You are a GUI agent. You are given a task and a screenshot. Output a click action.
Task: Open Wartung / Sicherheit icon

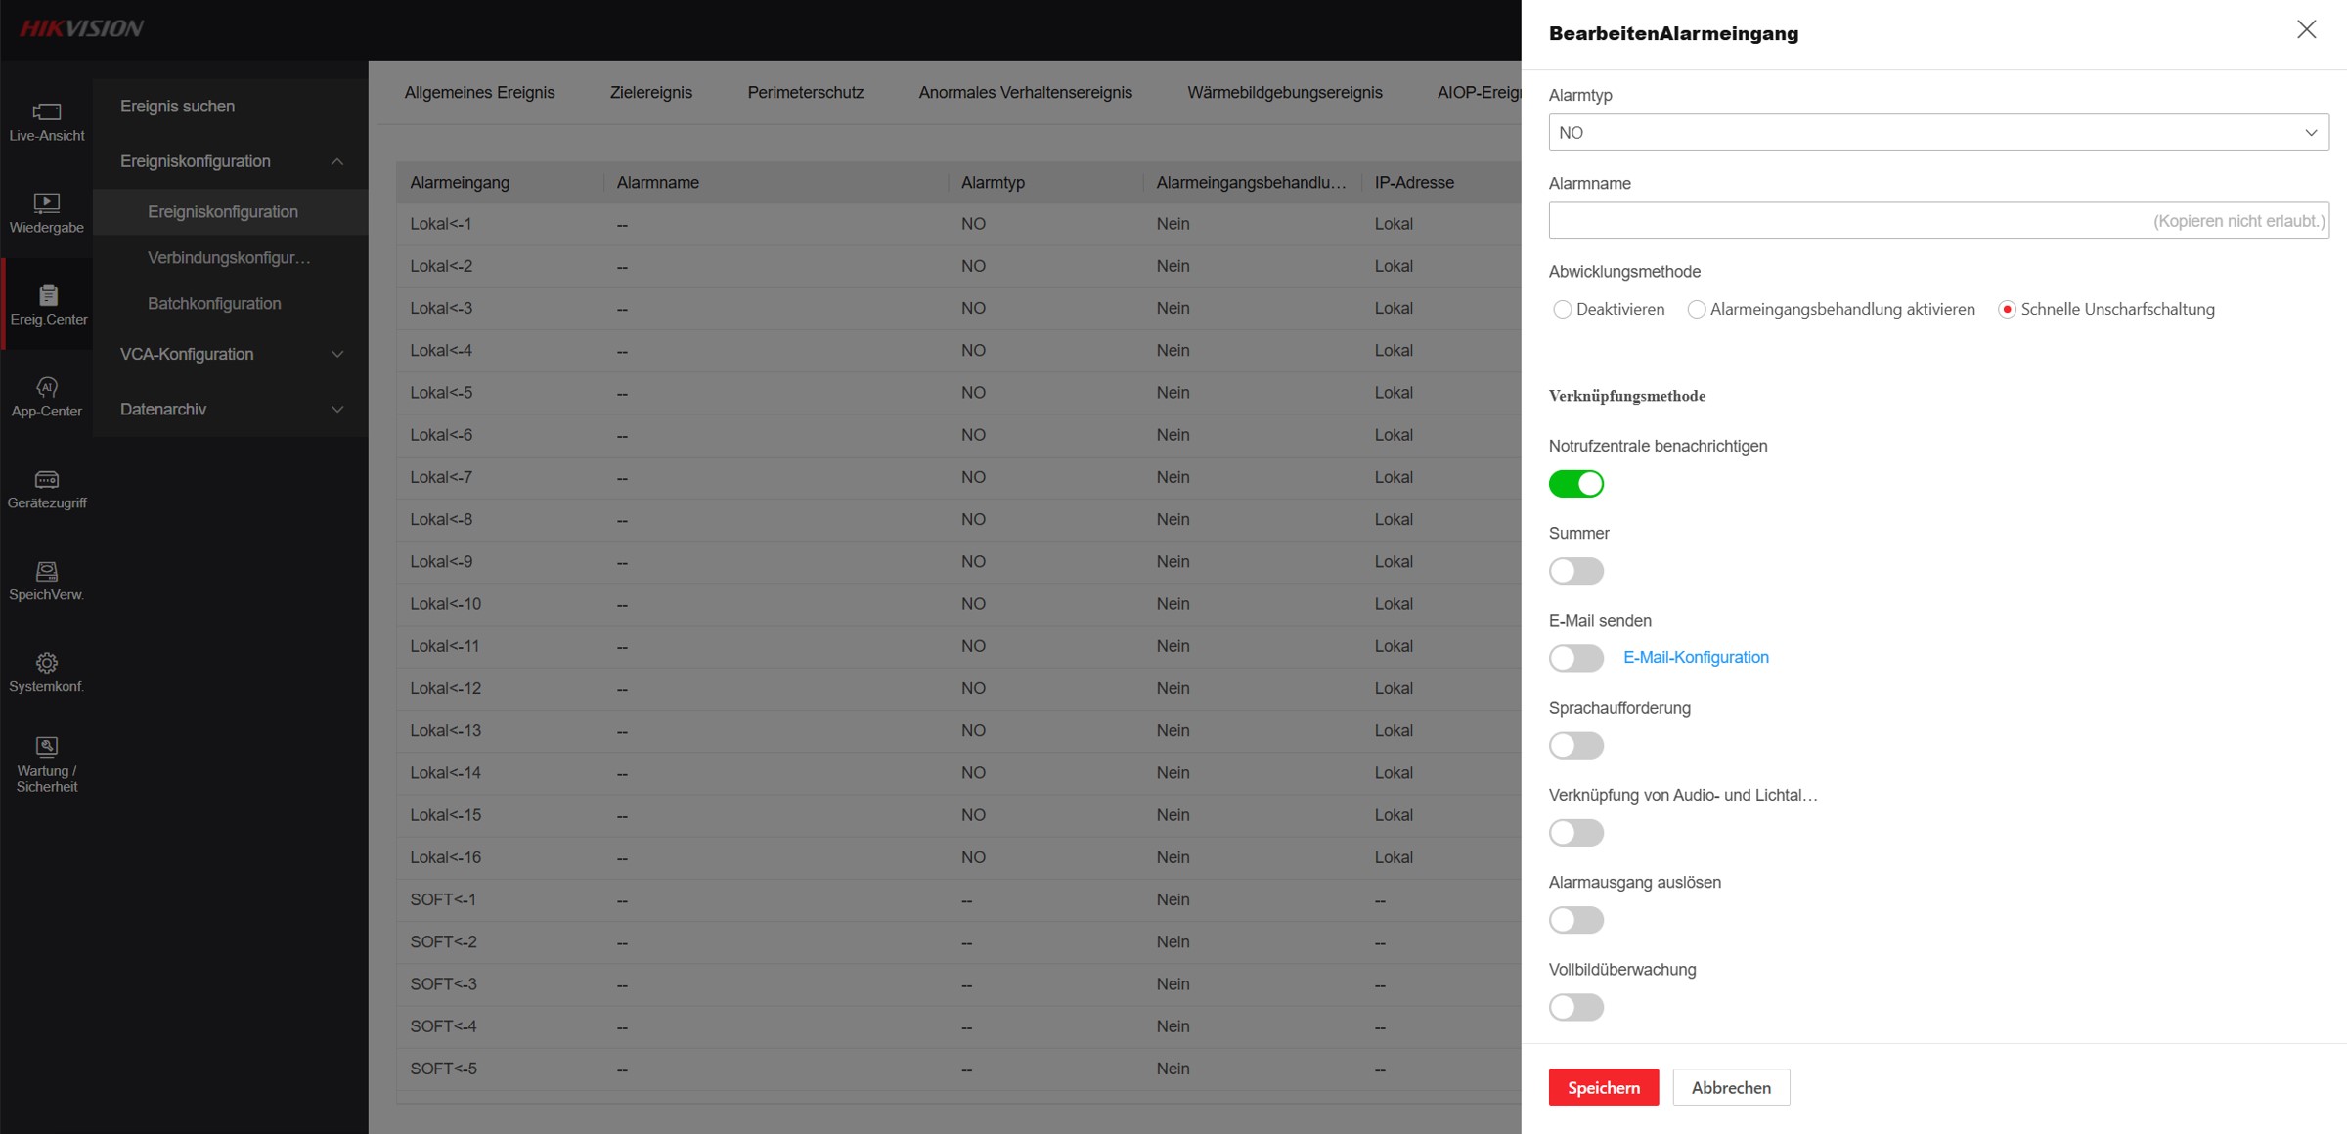(46, 747)
